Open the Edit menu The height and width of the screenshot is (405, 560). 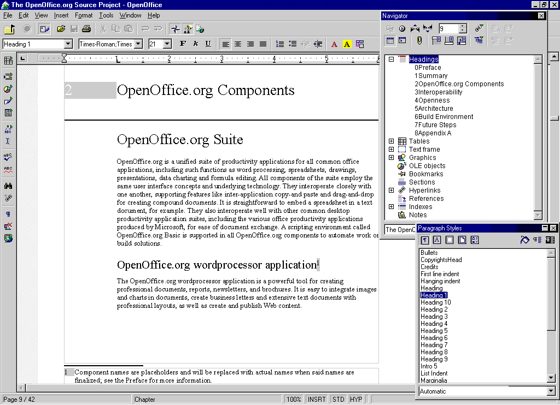click(x=24, y=15)
